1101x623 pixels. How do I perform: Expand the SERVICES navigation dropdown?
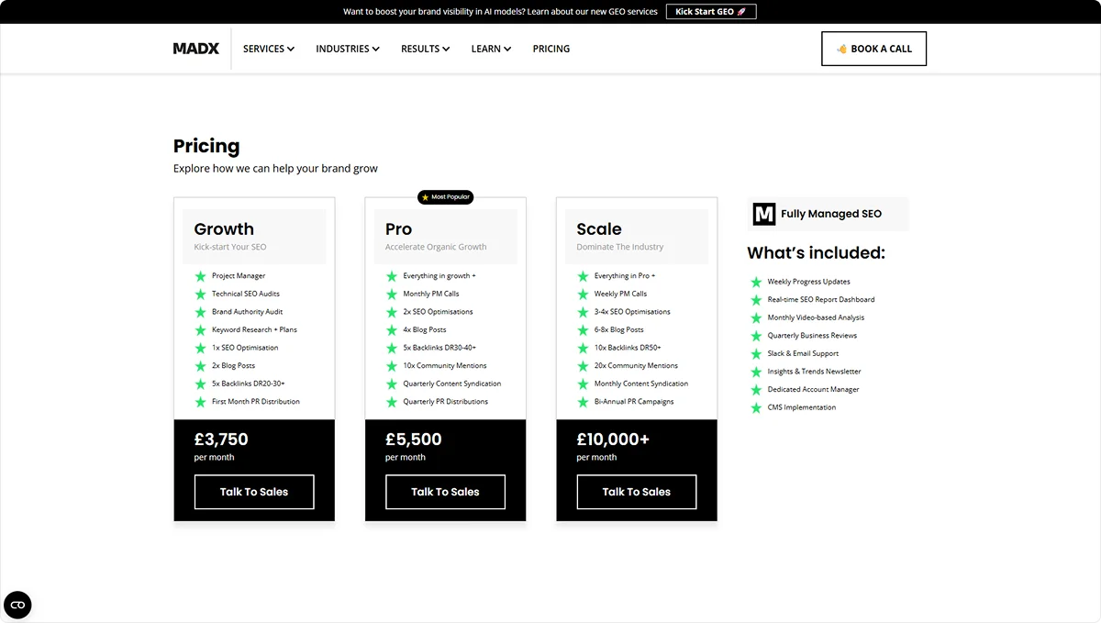coord(268,49)
